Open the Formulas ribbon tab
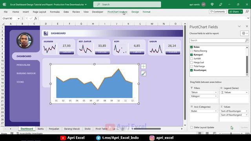Screen dimensions: 251x141 click(55, 12)
